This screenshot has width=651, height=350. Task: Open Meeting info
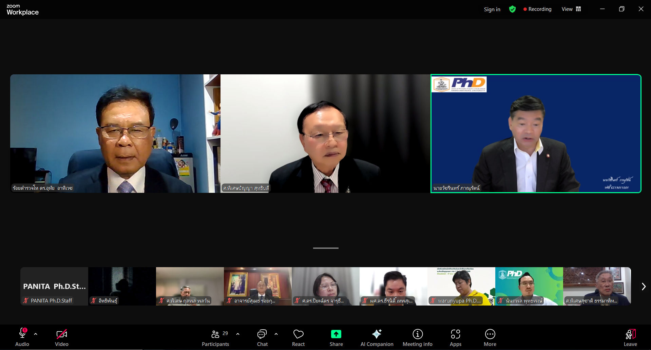[418, 338]
